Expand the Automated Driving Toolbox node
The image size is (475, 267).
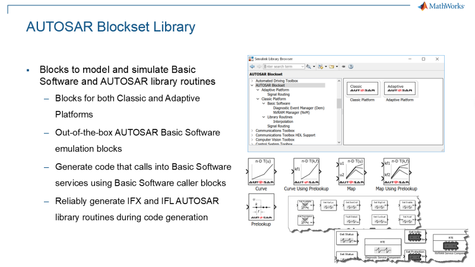tap(252, 81)
